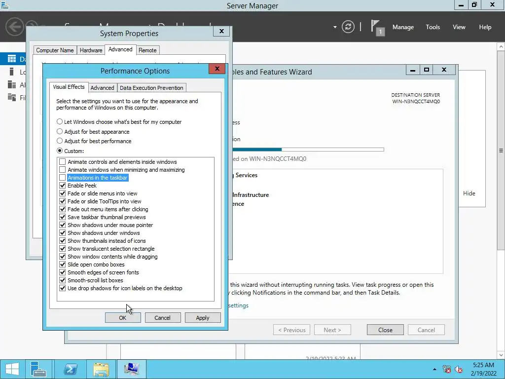
Task: Select the Visual Effects tab
Action: pos(69,87)
